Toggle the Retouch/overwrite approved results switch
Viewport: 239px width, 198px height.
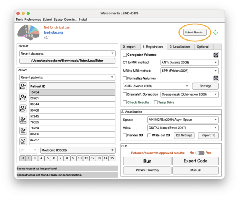[x=200, y=153]
